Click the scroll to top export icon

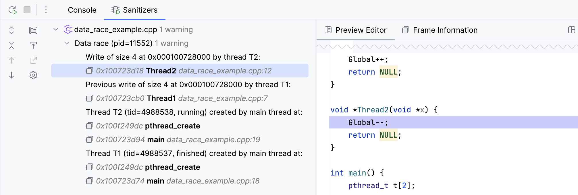33,45
